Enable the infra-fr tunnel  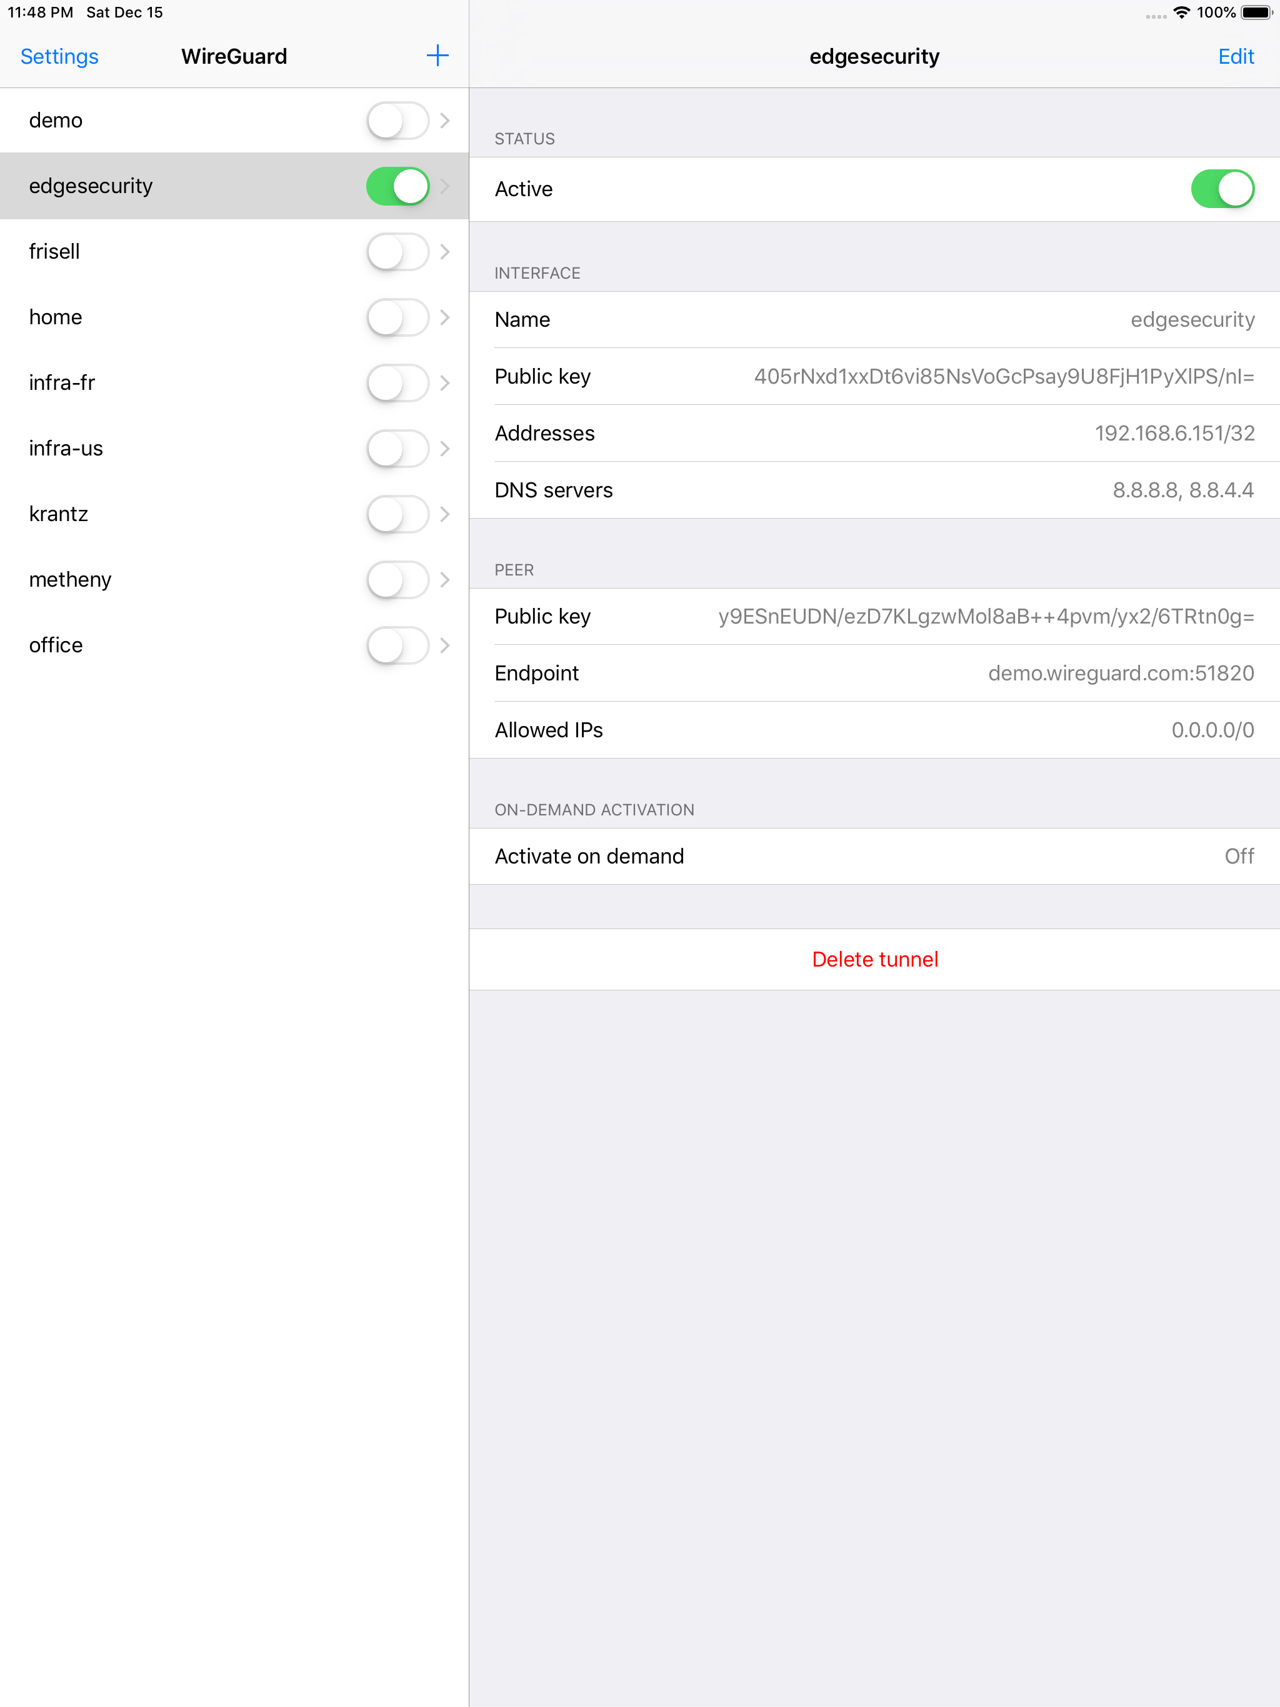pos(397,382)
